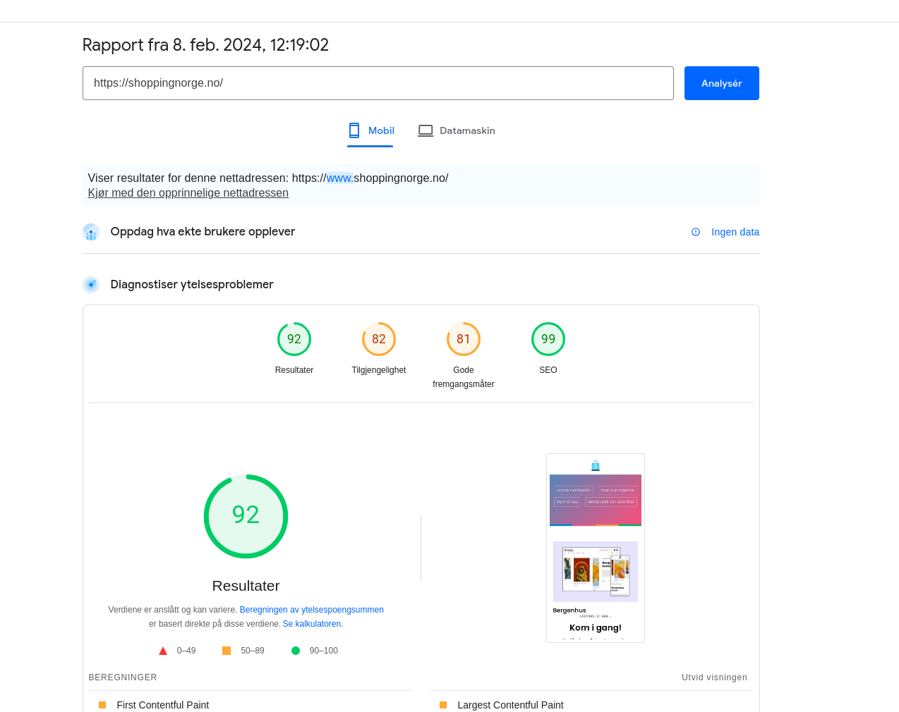
Task: Select the SEO score gauge 99
Action: coord(548,339)
